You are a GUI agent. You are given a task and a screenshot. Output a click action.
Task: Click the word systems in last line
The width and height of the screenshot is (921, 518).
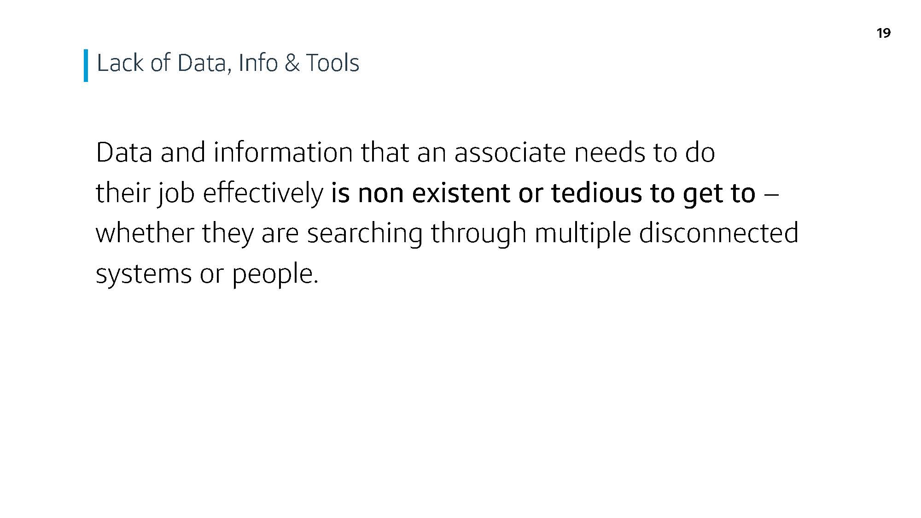tap(144, 274)
